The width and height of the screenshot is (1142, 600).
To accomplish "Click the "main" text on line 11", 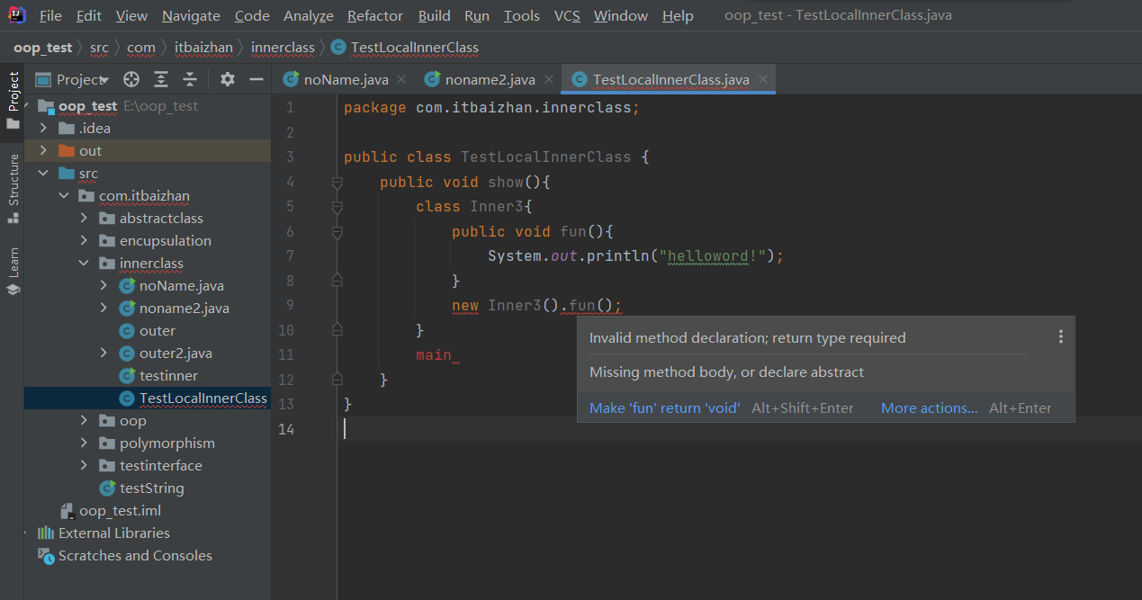I will (434, 354).
